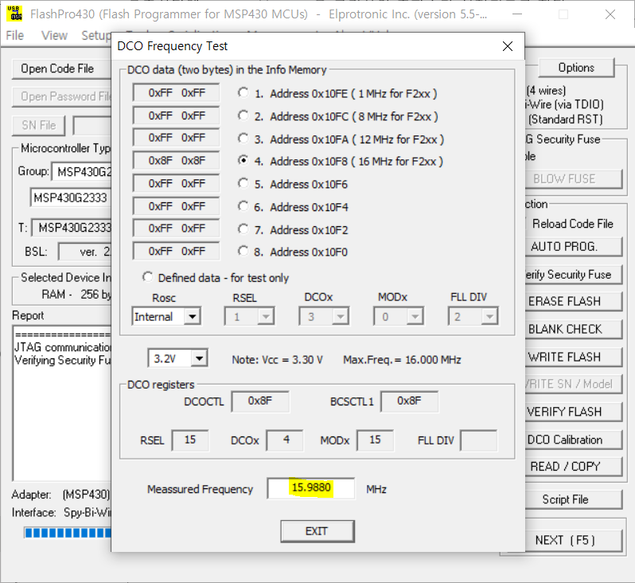635x583 pixels.
Task: Click Open Code File button
Action: coord(61,69)
